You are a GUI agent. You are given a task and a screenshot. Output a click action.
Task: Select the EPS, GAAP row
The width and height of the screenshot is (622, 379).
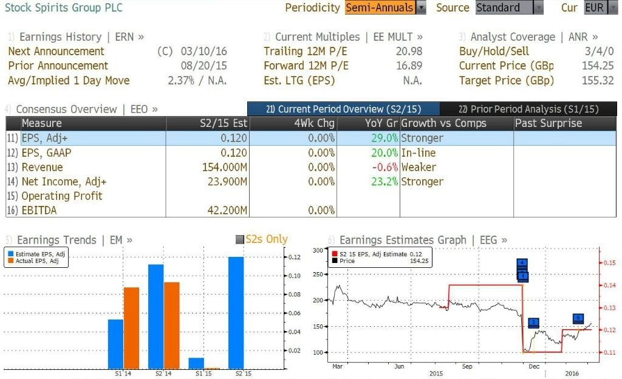tap(311, 152)
